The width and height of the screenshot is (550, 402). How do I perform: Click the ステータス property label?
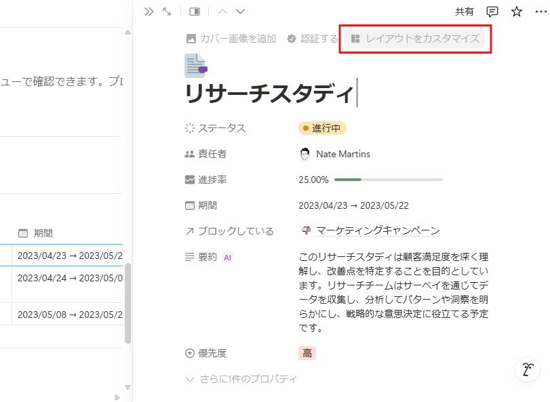tap(222, 128)
